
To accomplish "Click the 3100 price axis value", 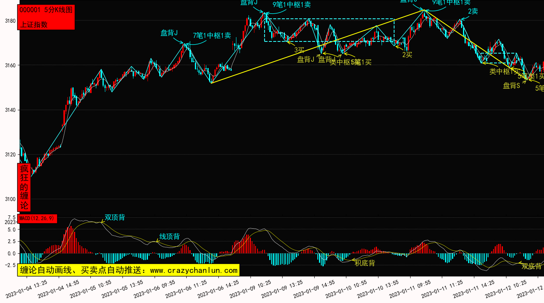I will pos(11,199).
